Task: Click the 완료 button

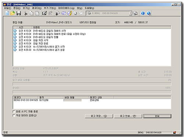Action: point(157,116)
